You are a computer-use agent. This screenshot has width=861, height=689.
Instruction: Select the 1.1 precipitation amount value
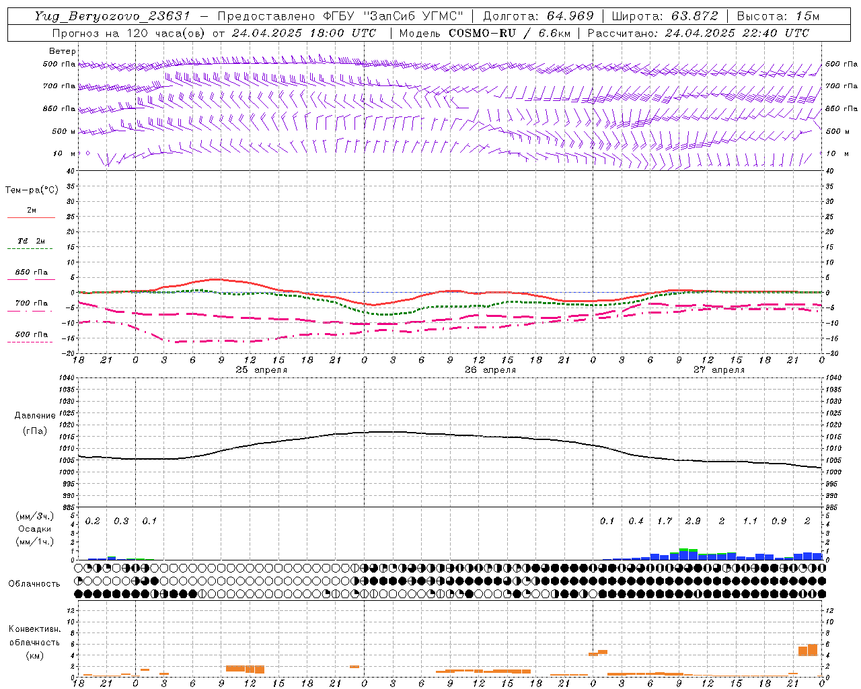[x=750, y=521]
